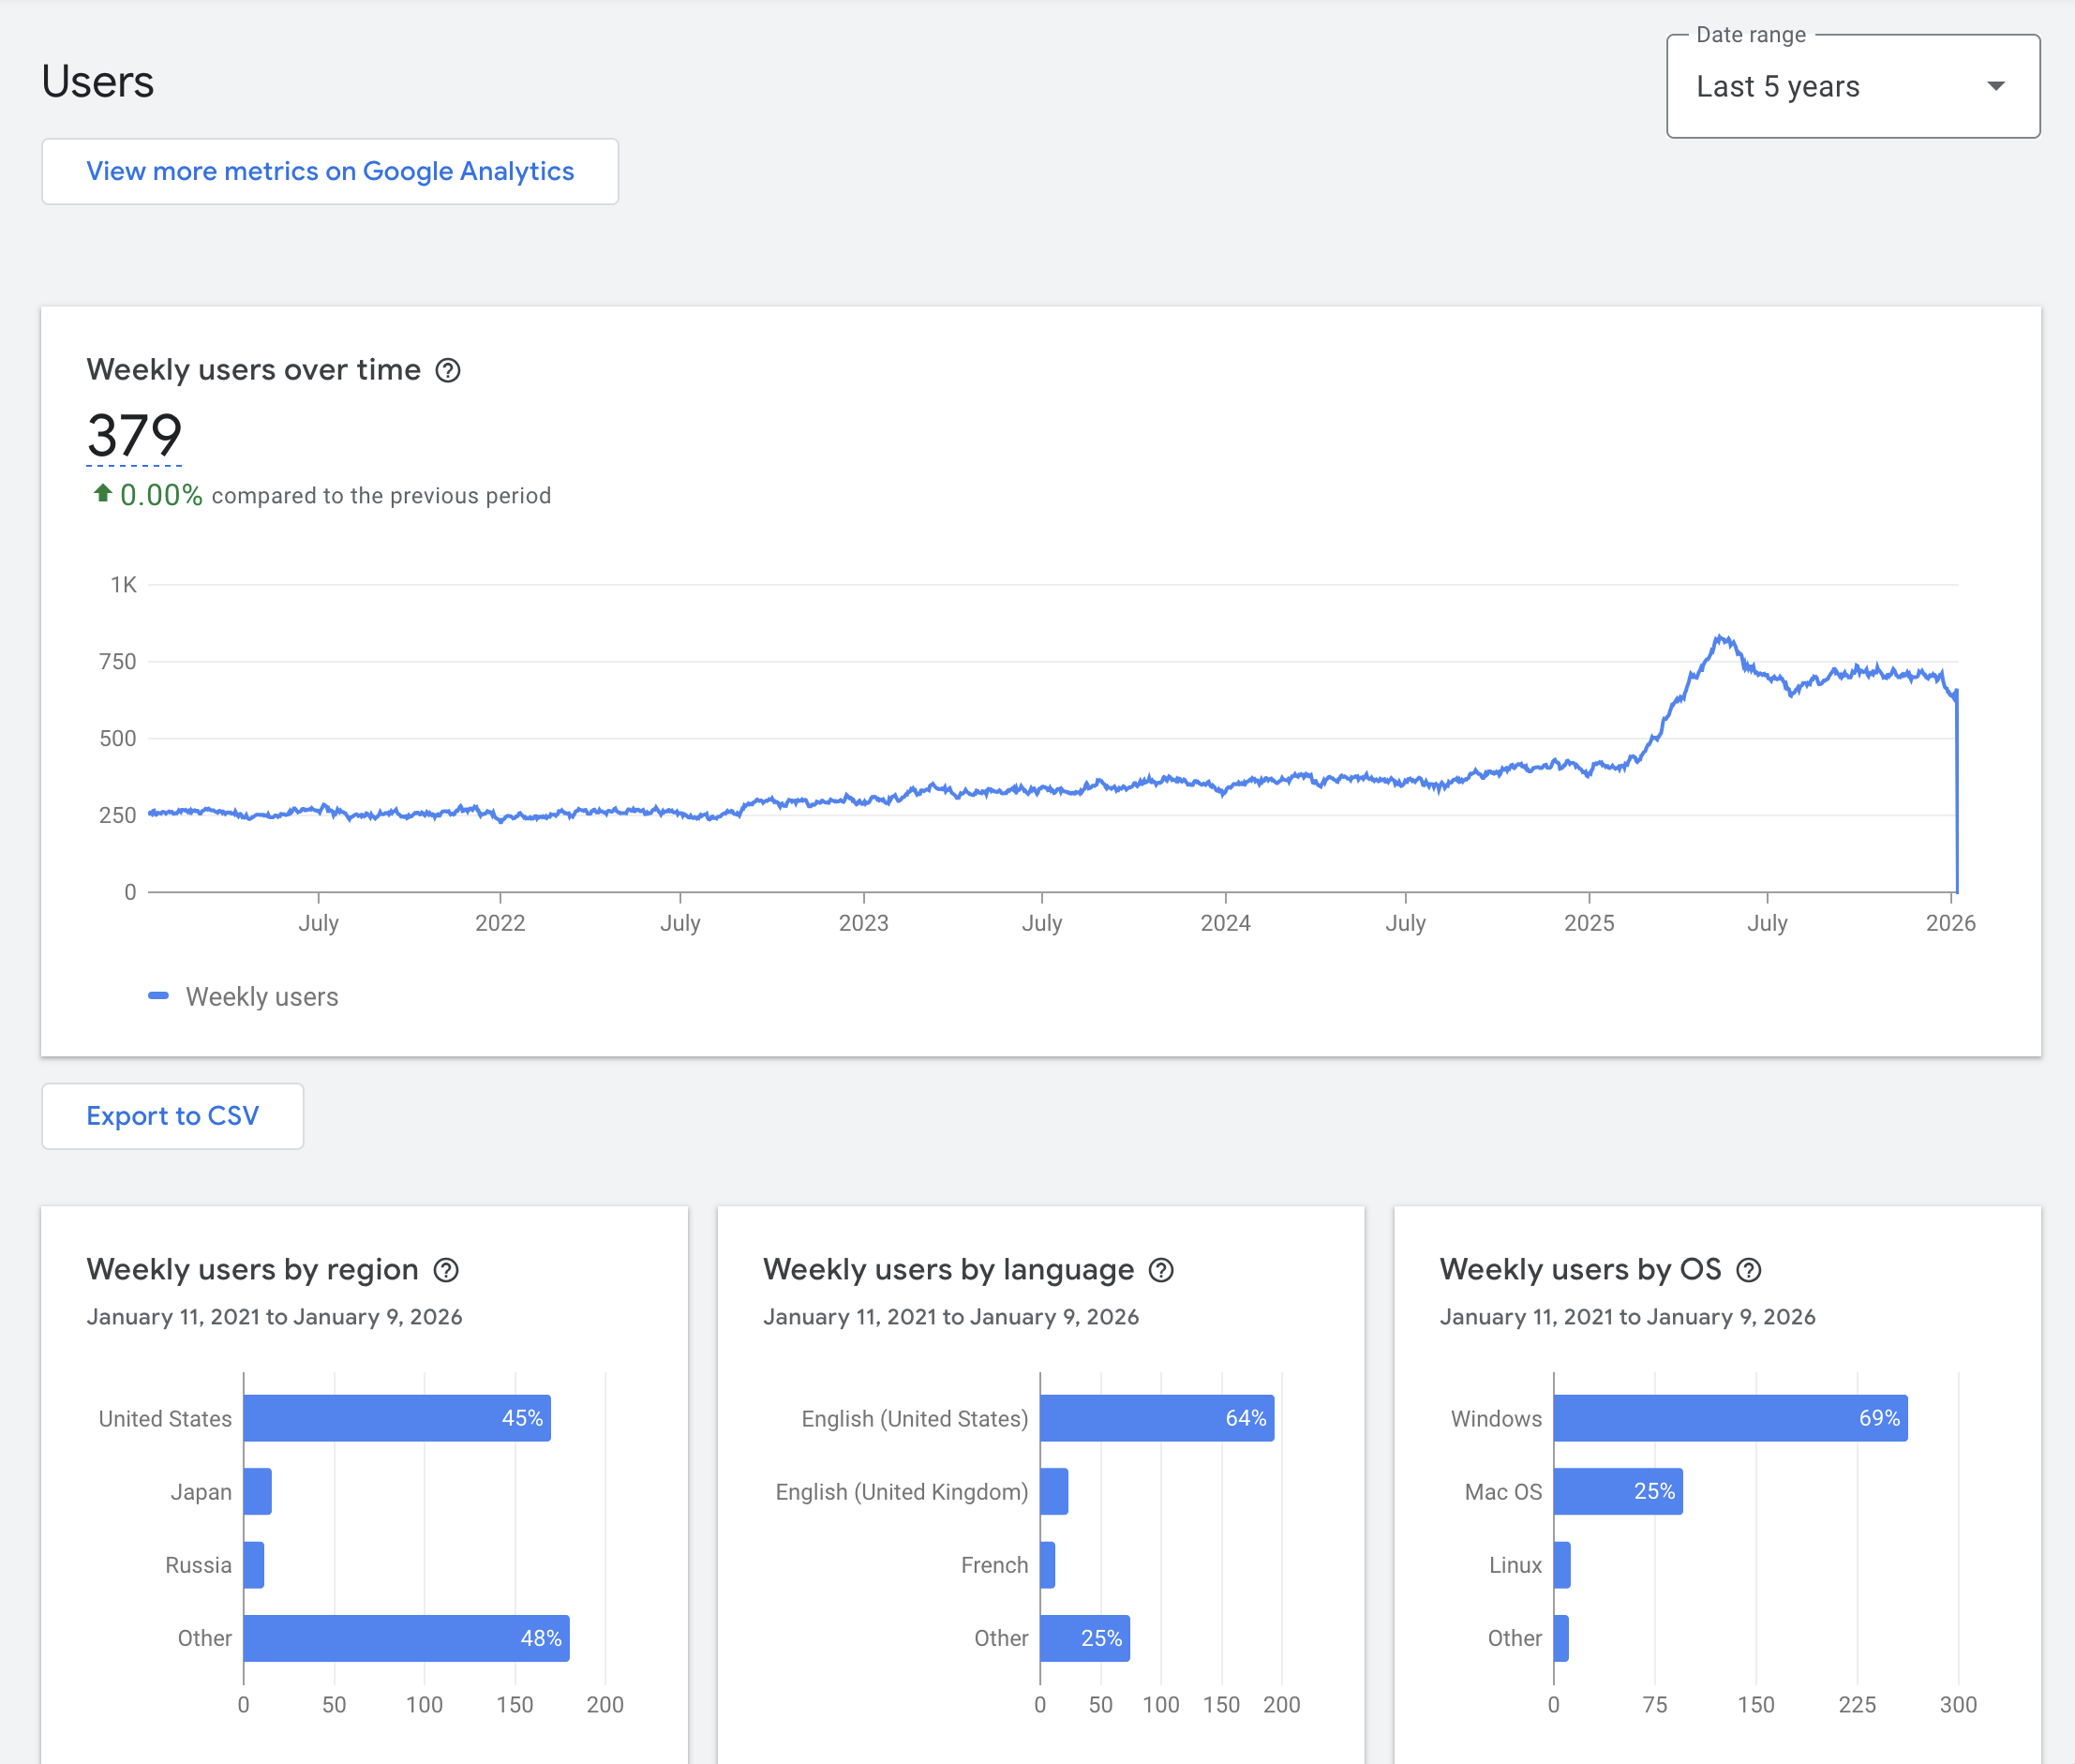Click the Weekly users legend marker
The image size is (2075, 1764).
[160, 996]
